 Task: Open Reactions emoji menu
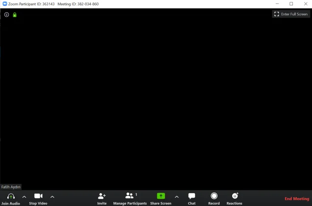[235, 199]
